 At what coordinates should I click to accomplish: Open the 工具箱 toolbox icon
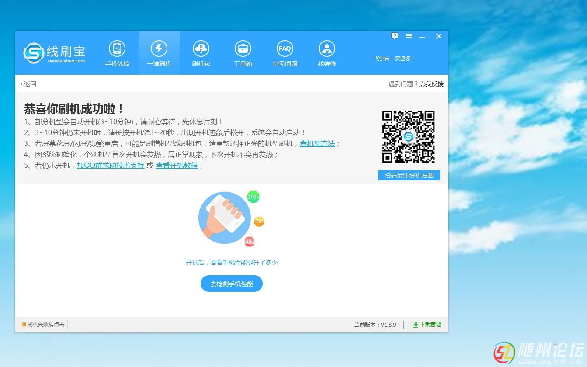click(243, 49)
